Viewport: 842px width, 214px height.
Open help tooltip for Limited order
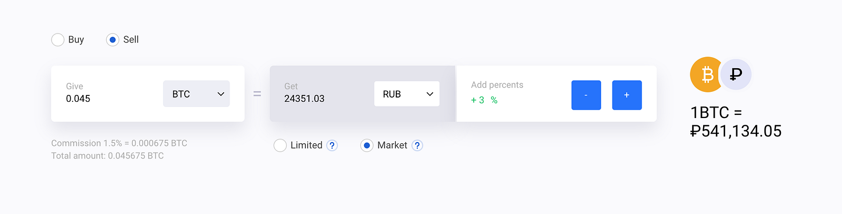click(x=332, y=145)
